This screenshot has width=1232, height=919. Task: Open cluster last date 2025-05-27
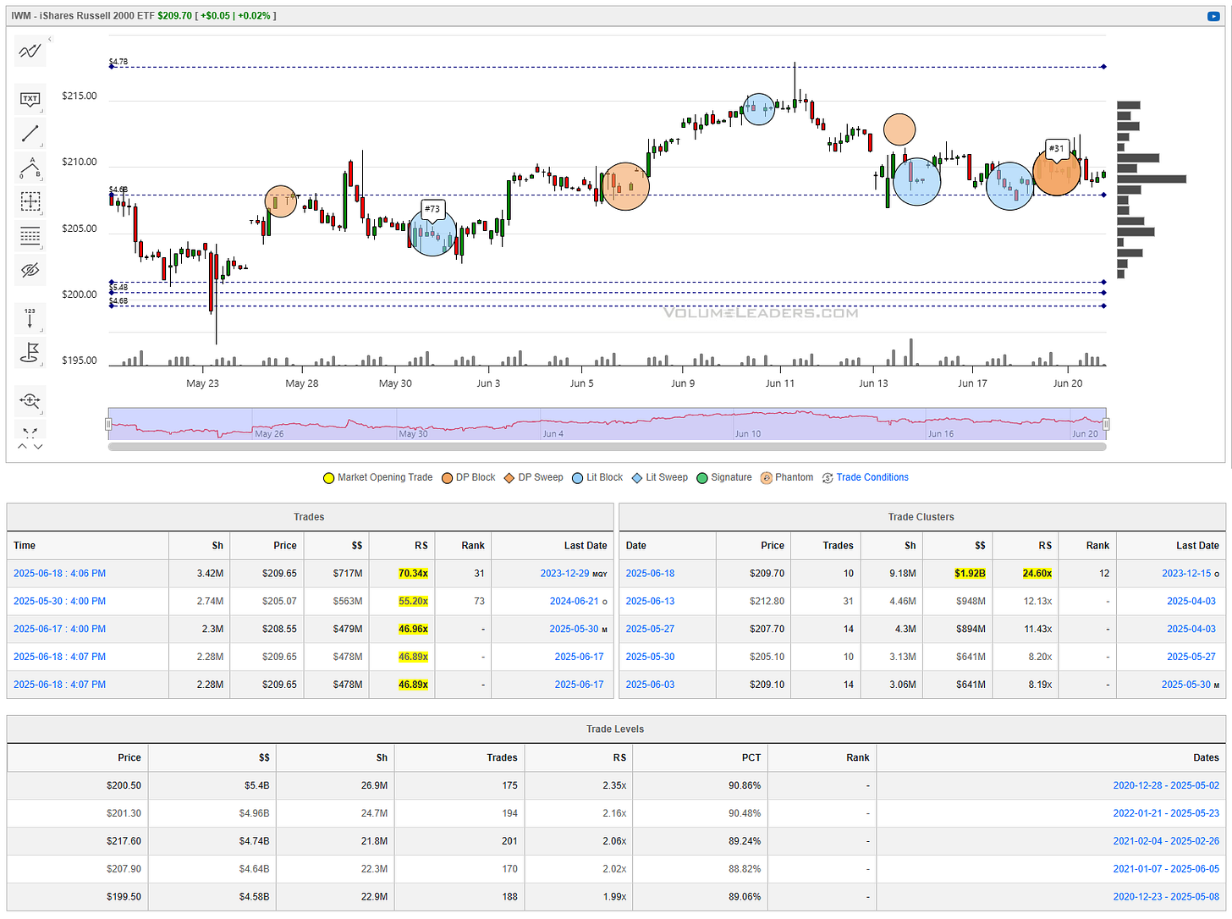[x=1191, y=657]
